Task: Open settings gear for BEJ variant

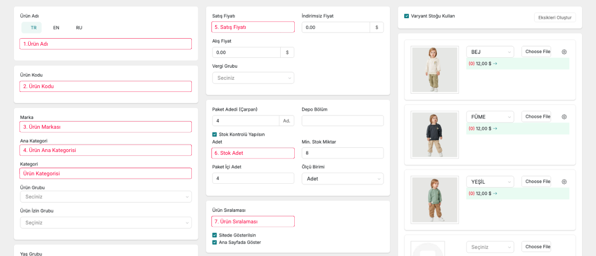Action: (564, 52)
